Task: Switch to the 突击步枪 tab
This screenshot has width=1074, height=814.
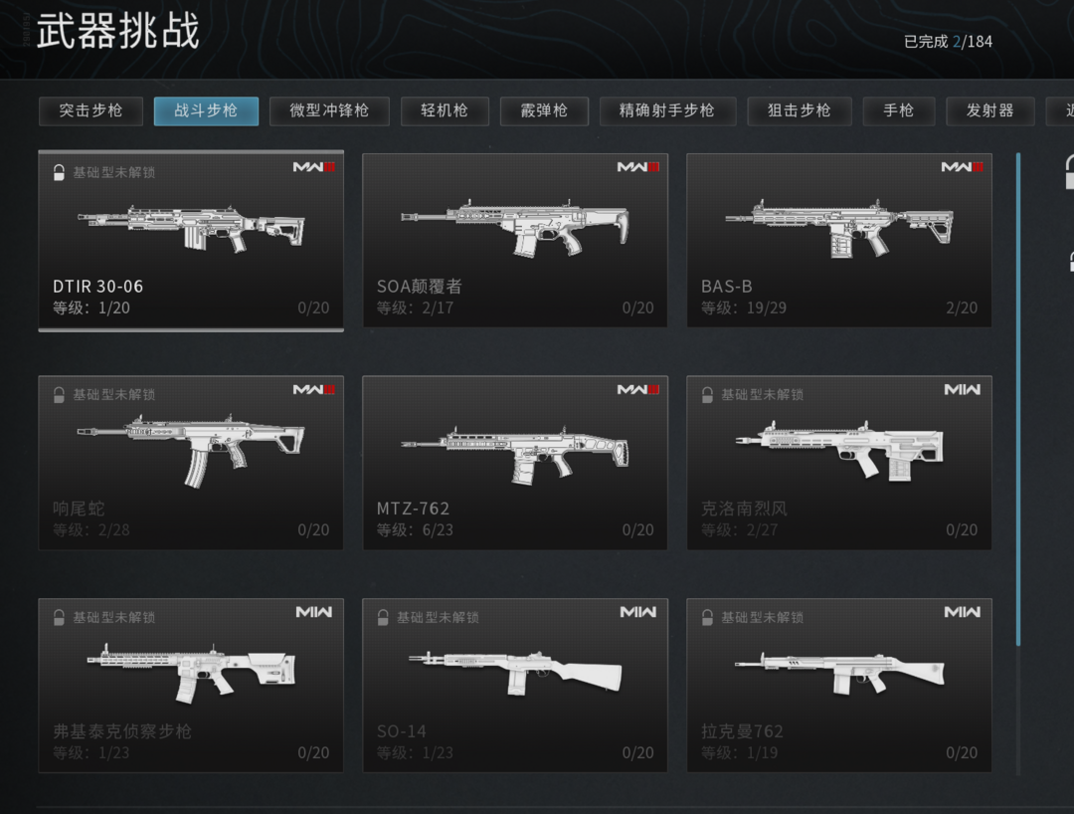Action: point(90,111)
